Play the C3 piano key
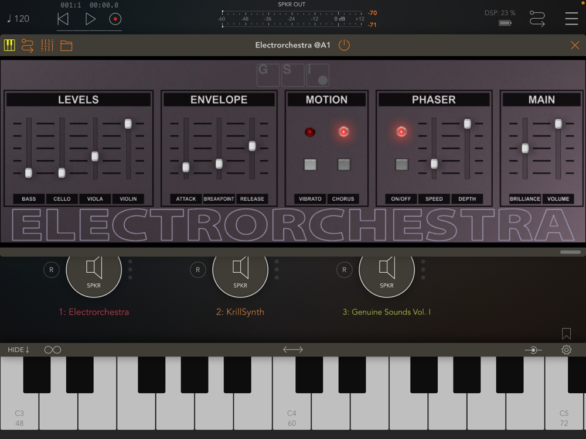The image size is (586, 439). pyautogui.click(x=19, y=411)
